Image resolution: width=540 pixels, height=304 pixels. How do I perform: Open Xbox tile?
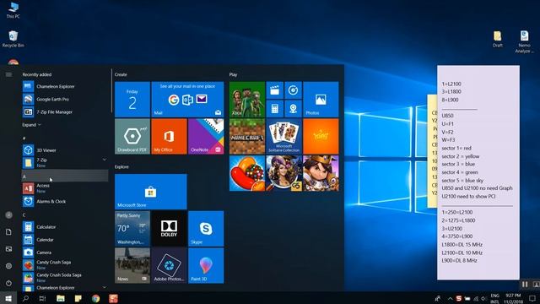[x=247, y=100]
